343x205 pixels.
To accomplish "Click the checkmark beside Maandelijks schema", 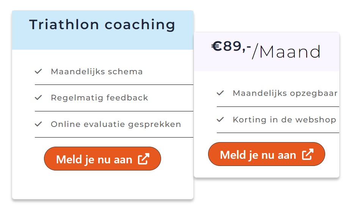I will click(38, 71).
